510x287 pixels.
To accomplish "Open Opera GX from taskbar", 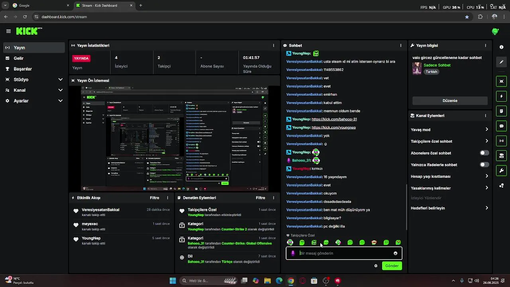I will click(302, 281).
